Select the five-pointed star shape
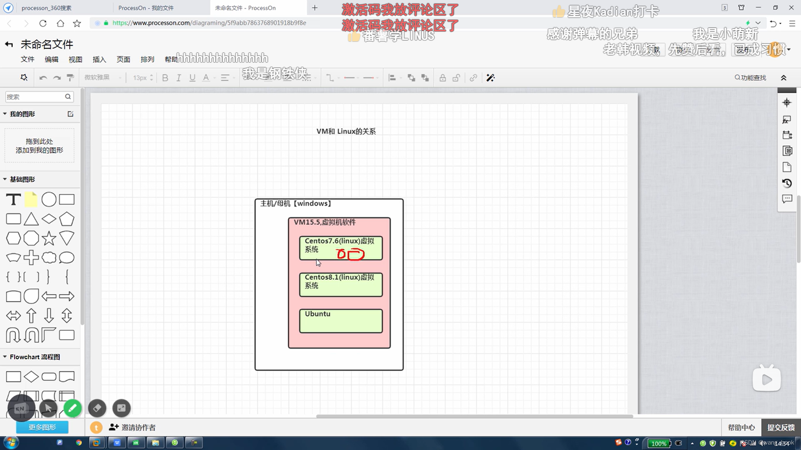 [49, 238]
